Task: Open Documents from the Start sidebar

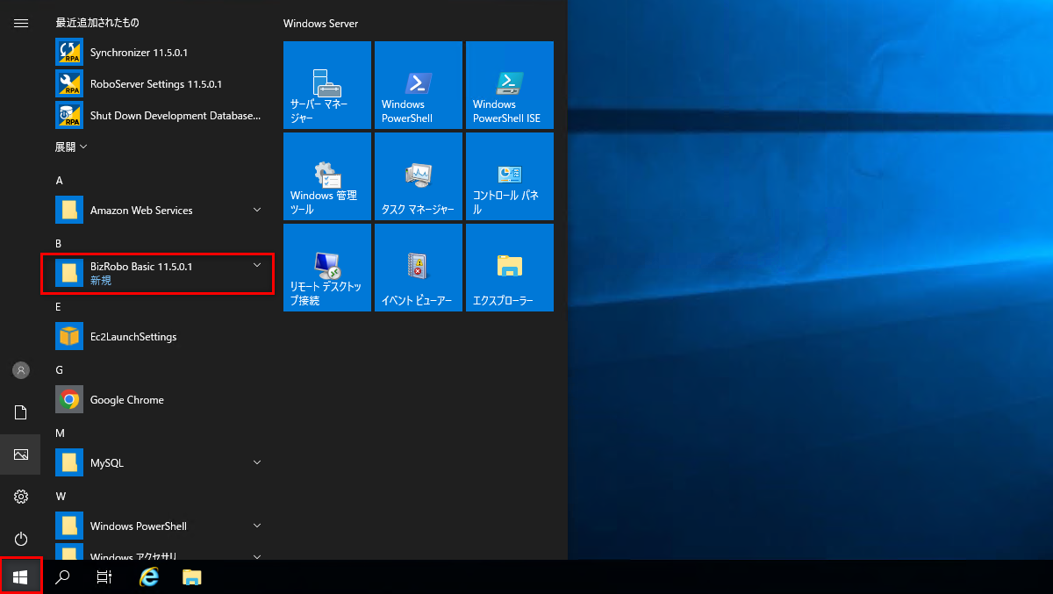Action: pyautogui.click(x=21, y=412)
